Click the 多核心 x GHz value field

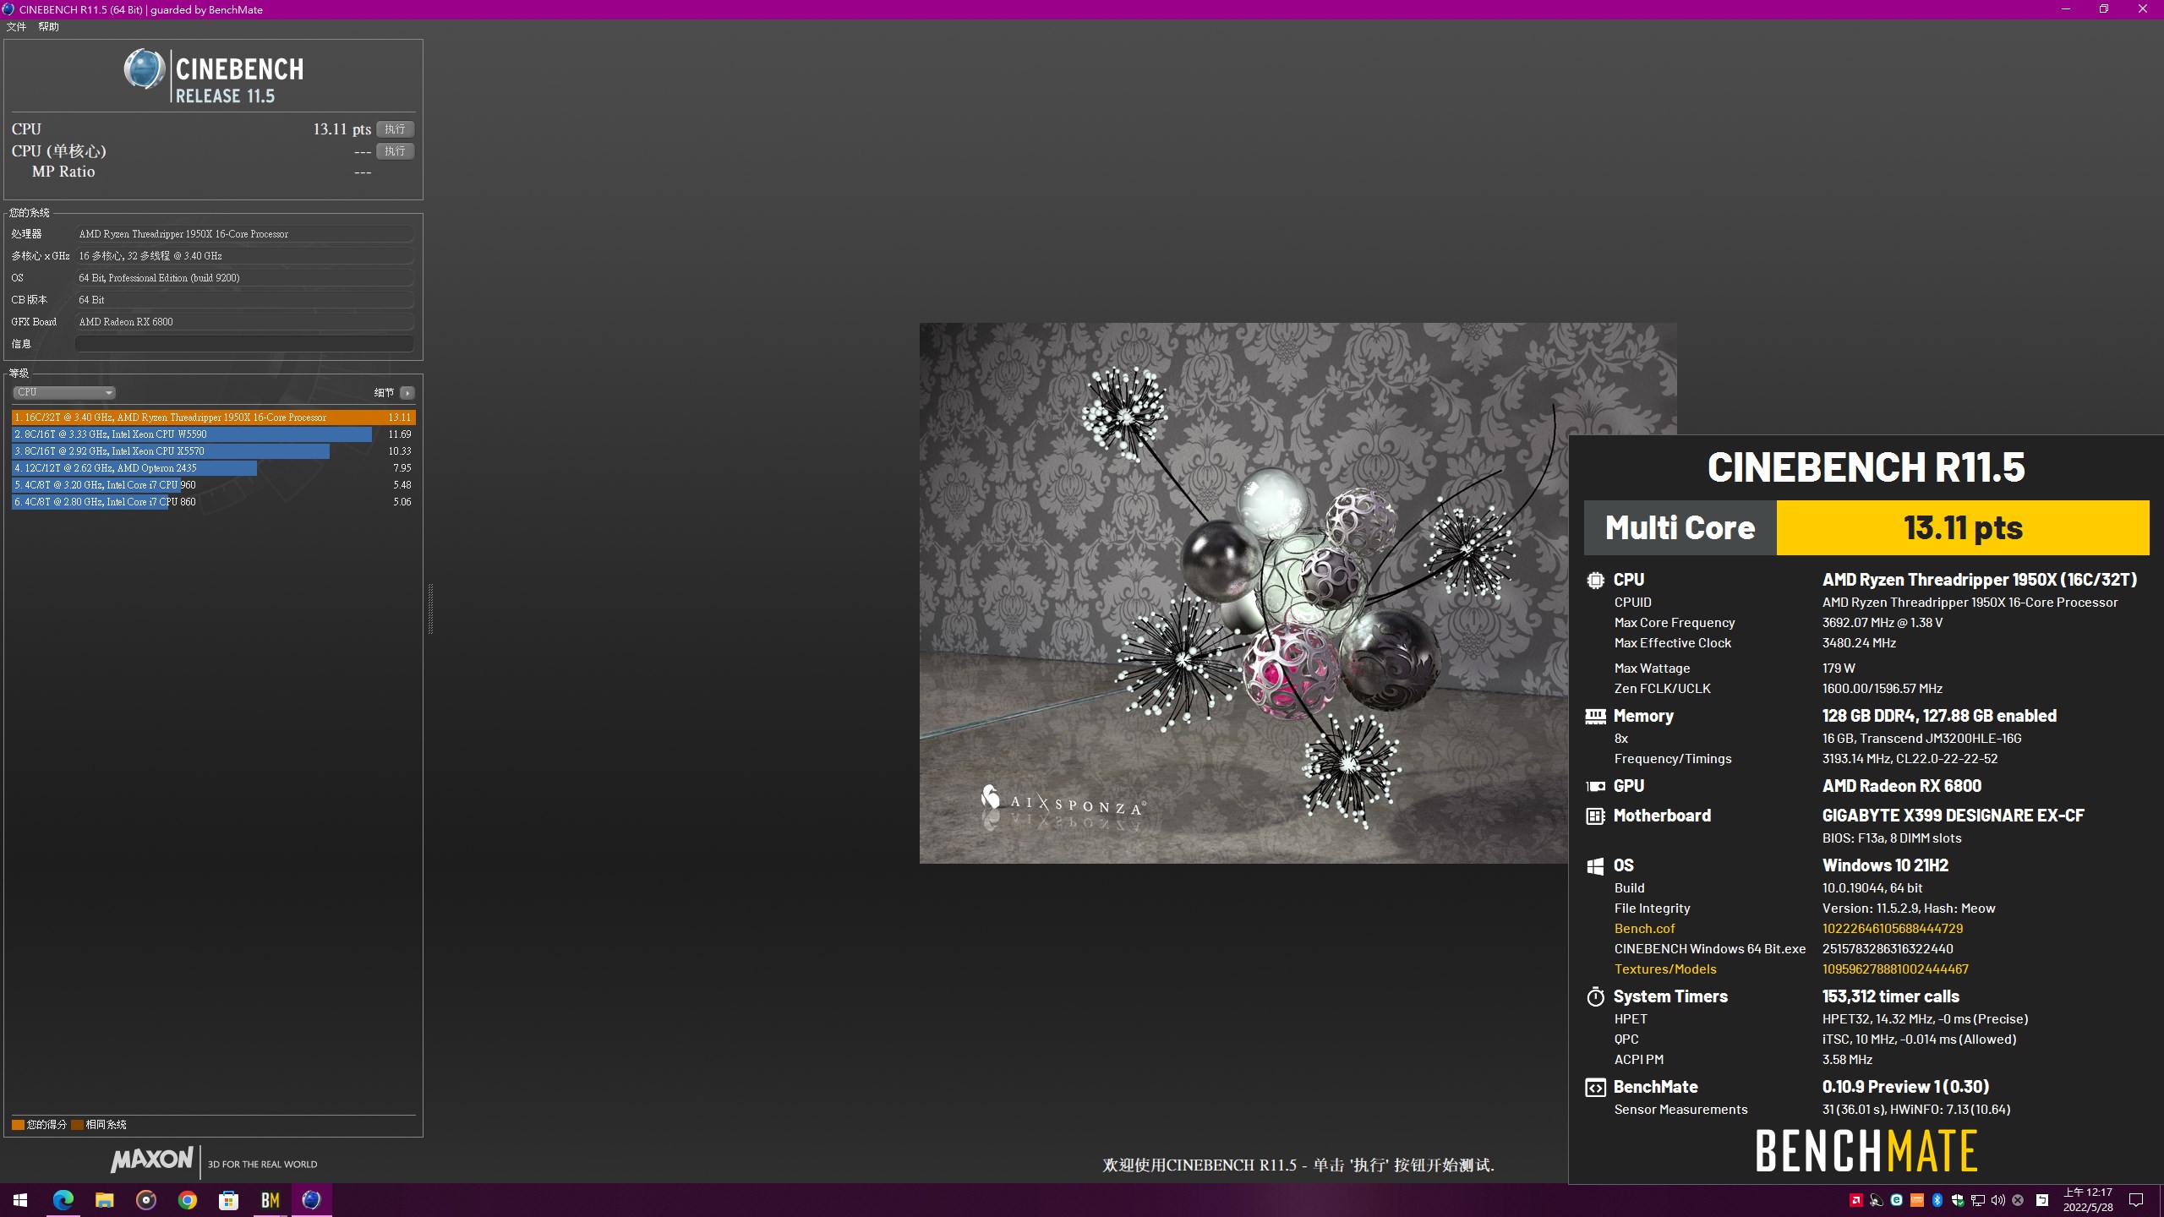pyautogui.click(x=244, y=256)
